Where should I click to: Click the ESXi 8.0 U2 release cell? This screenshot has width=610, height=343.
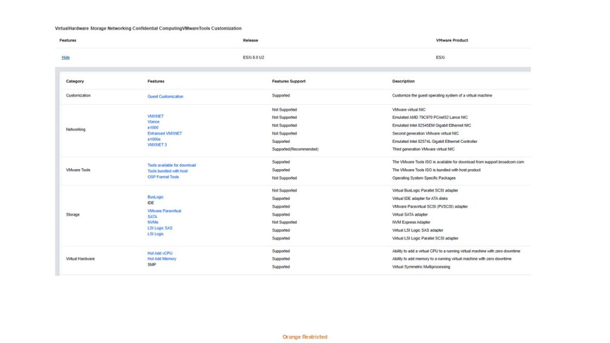click(254, 58)
